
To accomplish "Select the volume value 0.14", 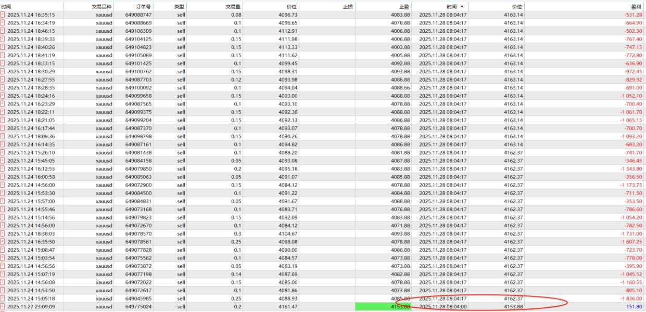I will tap(236, 274).
